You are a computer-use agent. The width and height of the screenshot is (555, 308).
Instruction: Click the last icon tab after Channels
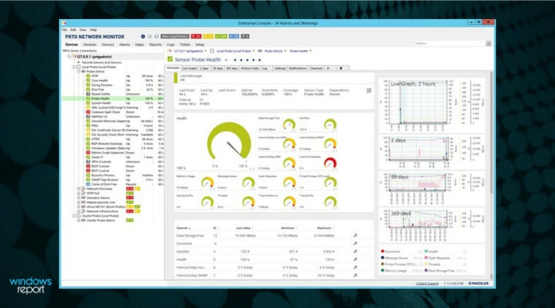[341, 68]
